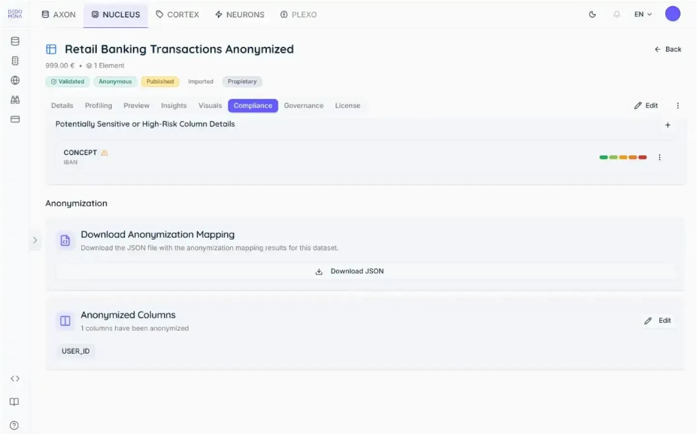The image size is (697, 435).
Task: Open the help question mark icon
Action: (15, 425)
